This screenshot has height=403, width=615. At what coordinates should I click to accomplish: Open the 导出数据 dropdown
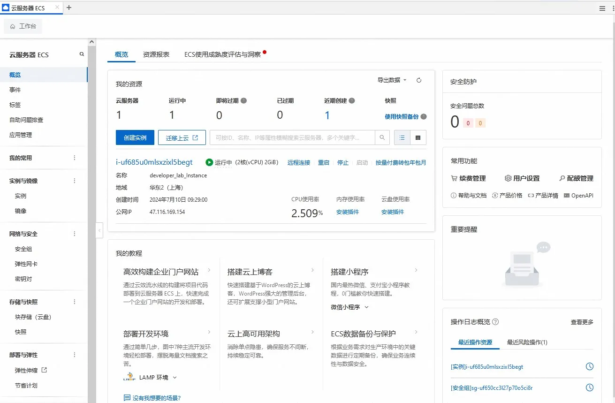[392, 80]
